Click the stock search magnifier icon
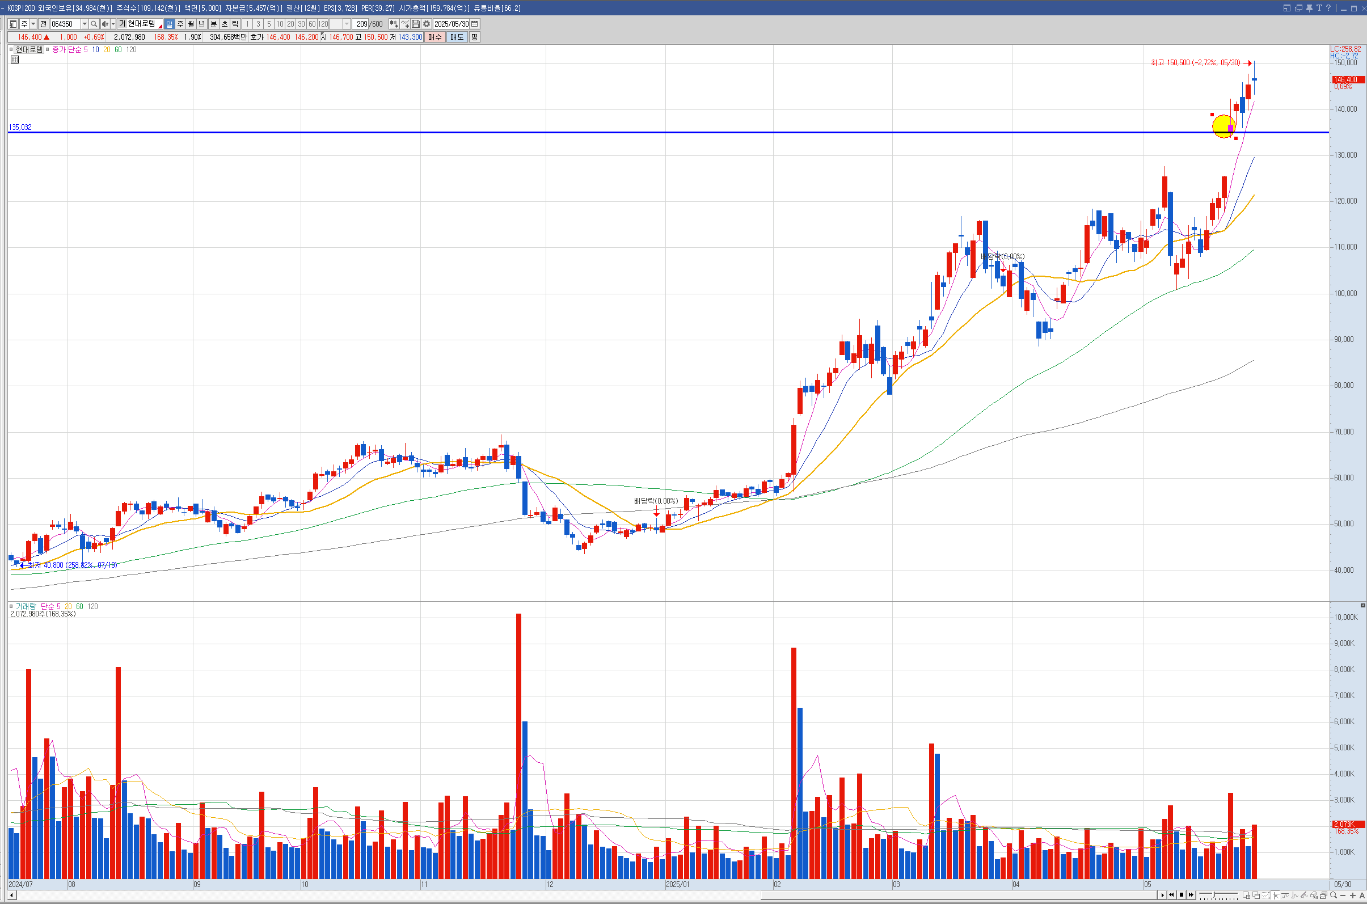The image size is (1367, 904). (x=94, y=24)
